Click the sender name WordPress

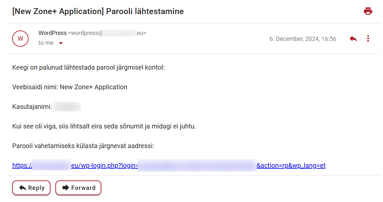52,33
